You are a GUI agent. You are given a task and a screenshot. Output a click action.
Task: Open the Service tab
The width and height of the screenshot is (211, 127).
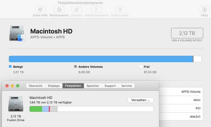click(x=127, y=86)
